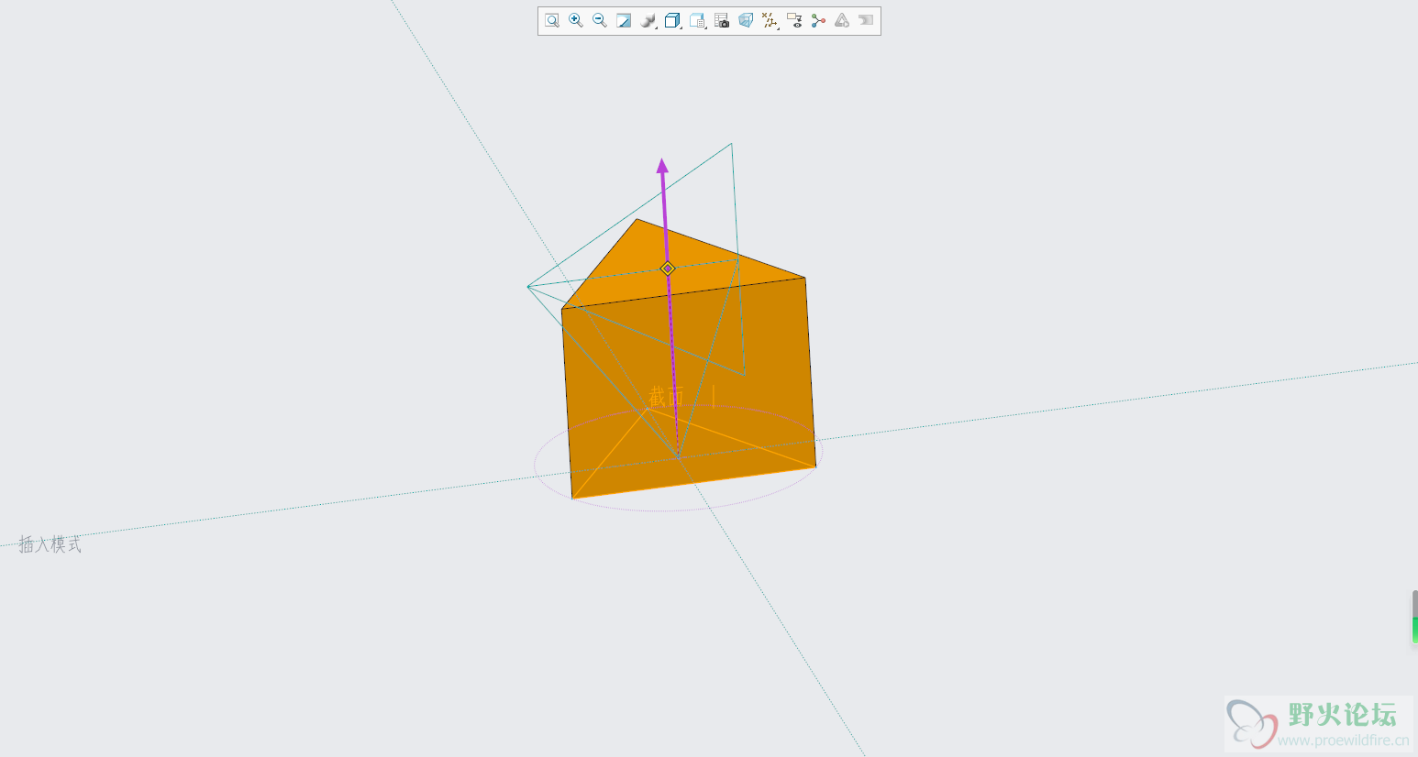Image resolution: width=1418 pixels, height=757 pixels.
Task: Click the diamond depth drag handle
Action: (668, 269)
